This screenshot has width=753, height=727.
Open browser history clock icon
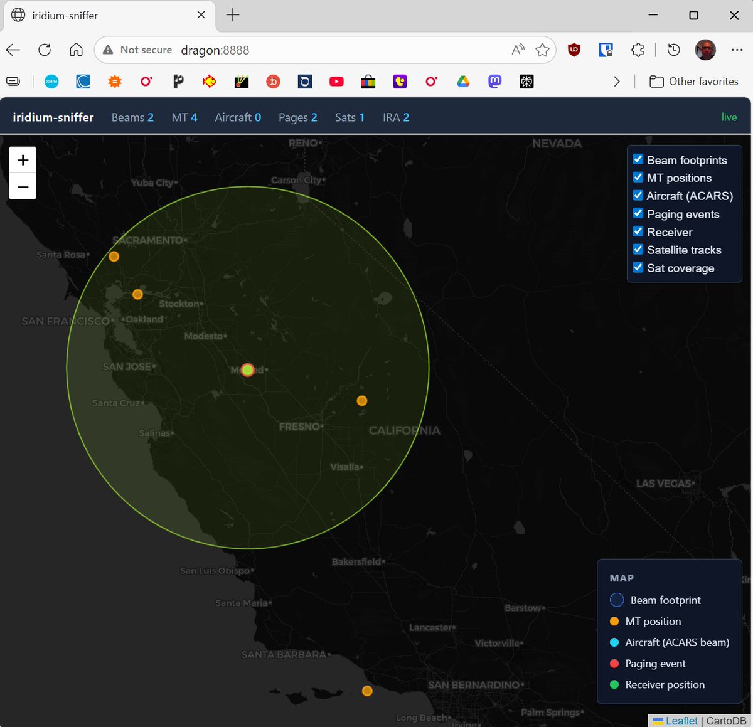click(x=674, y=50)
